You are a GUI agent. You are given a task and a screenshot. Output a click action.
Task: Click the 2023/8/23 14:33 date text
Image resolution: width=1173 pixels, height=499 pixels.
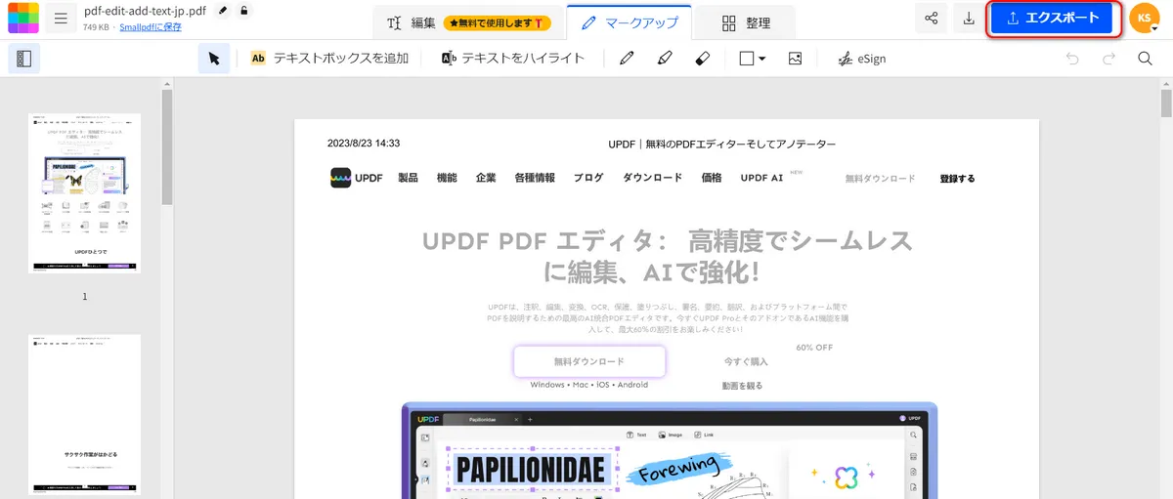364,144
